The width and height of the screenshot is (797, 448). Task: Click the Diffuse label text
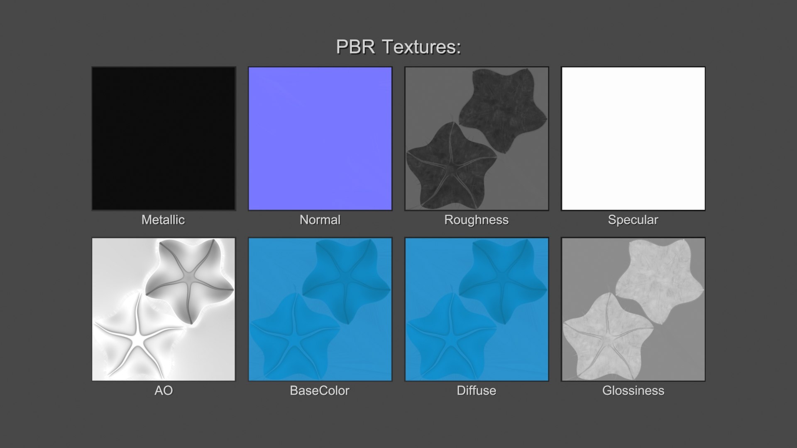tap(477, 391)
